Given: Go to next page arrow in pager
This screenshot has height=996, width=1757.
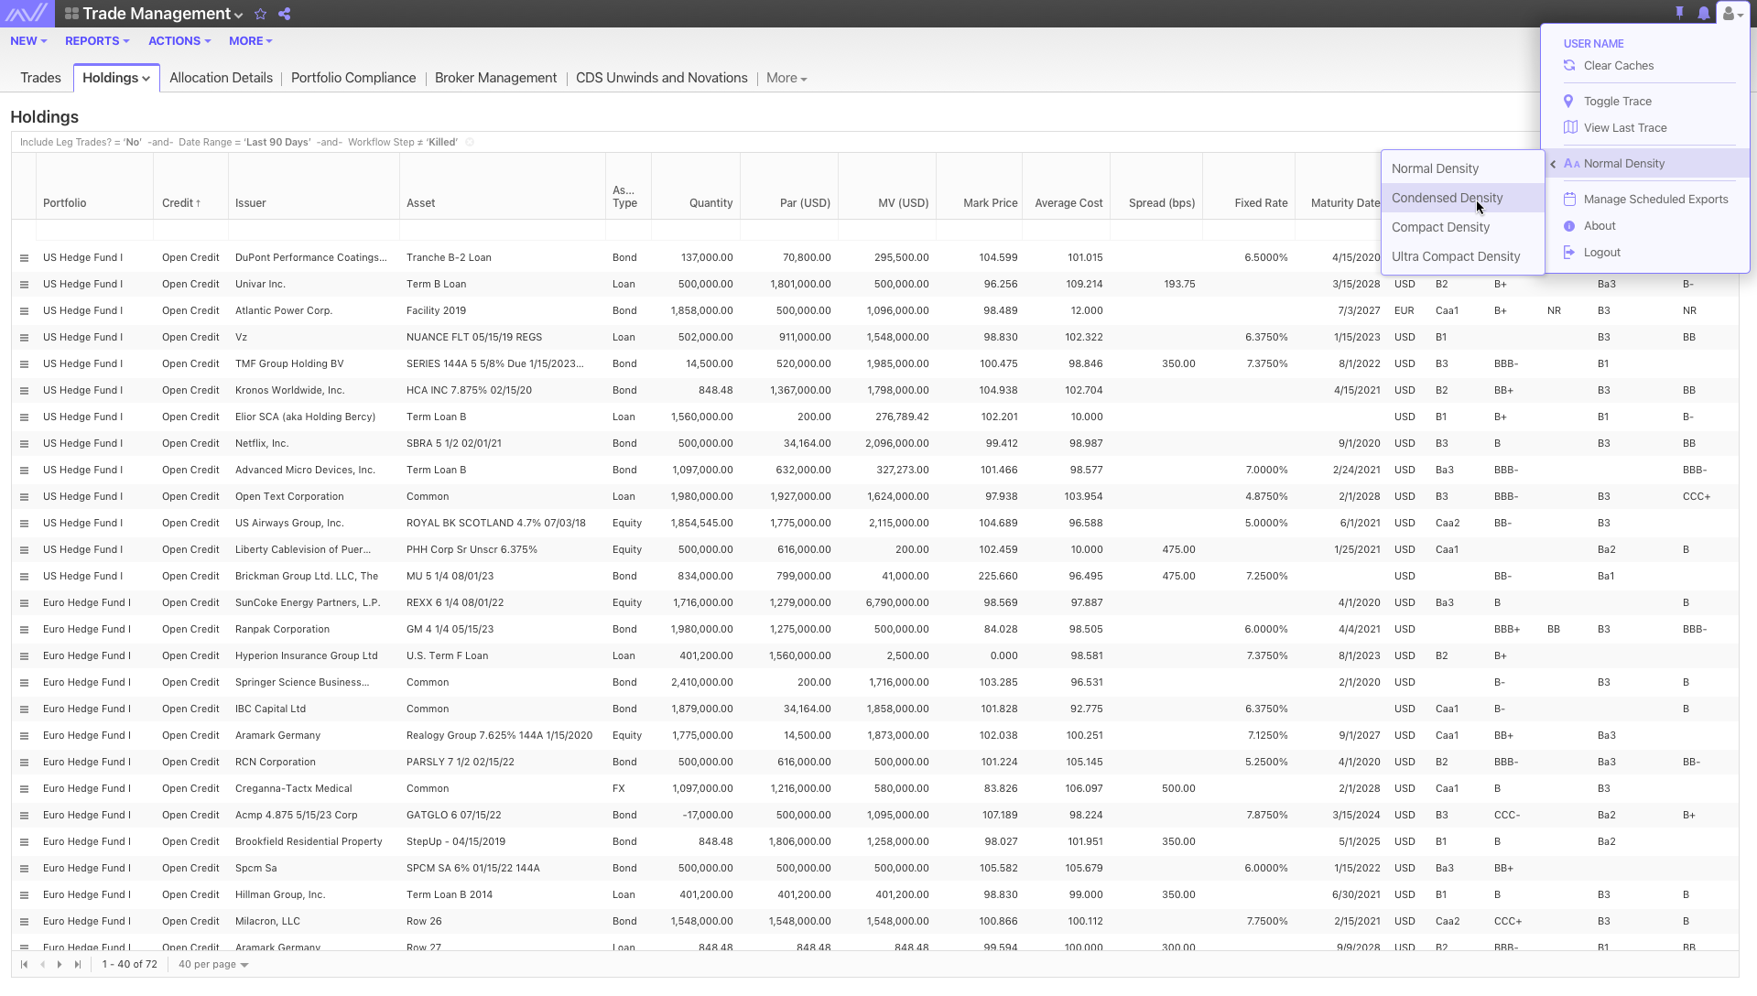Looking at the screenshot, I should coord(60,964).
